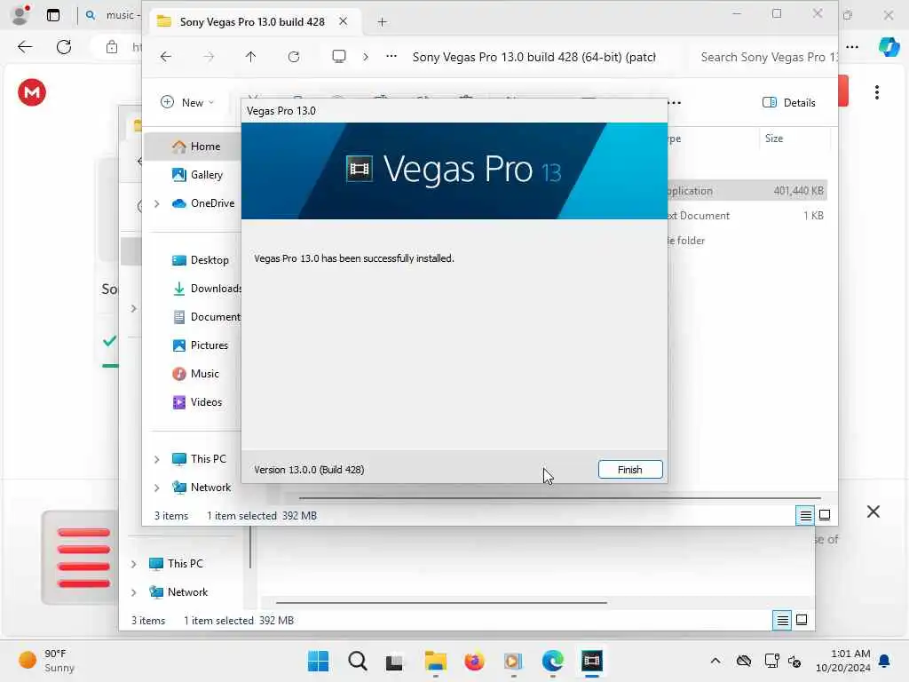Switch rear Explorer to large thumbnails view
Viewport: 909px width, 682px height.
tap(802, 620)
